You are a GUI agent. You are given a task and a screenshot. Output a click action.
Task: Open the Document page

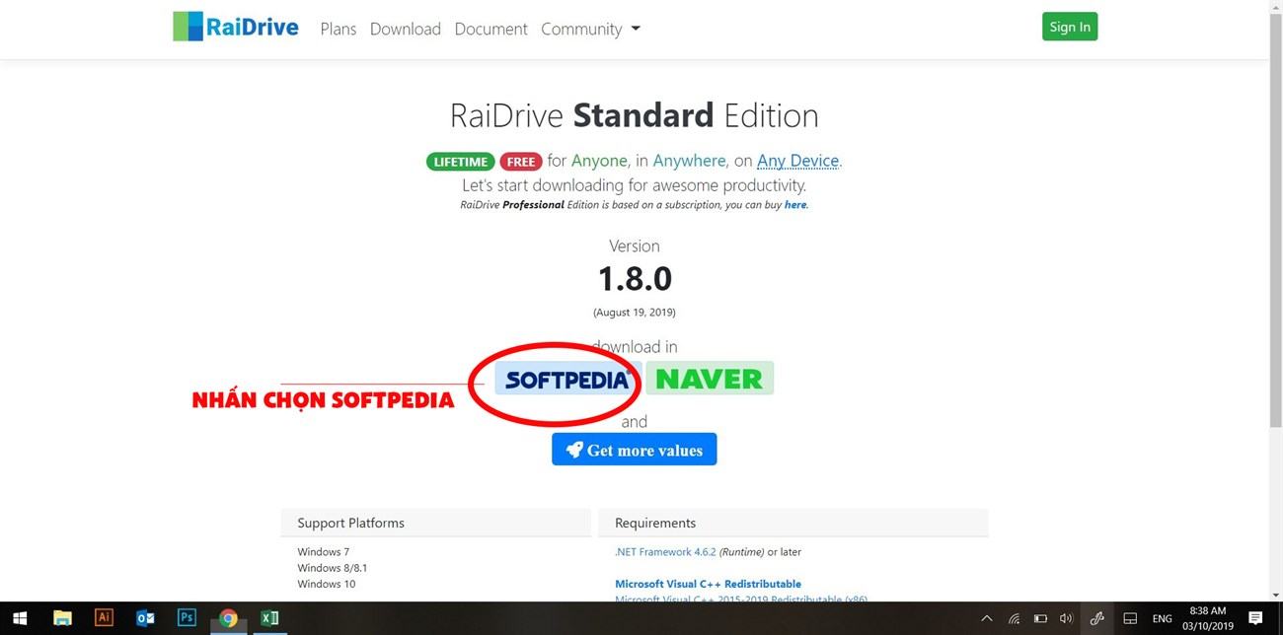tap(491, 29)
